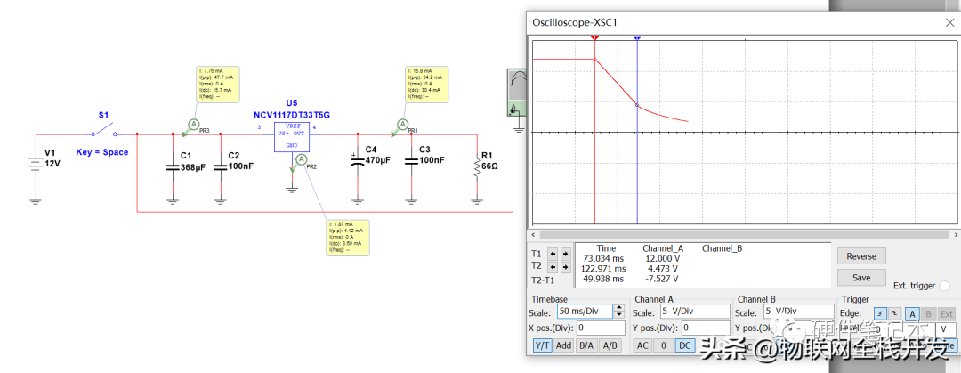The image size is (961, 373).
Task: Shift cursor T2 left using arrow
Action: click(x=551, y=267)
